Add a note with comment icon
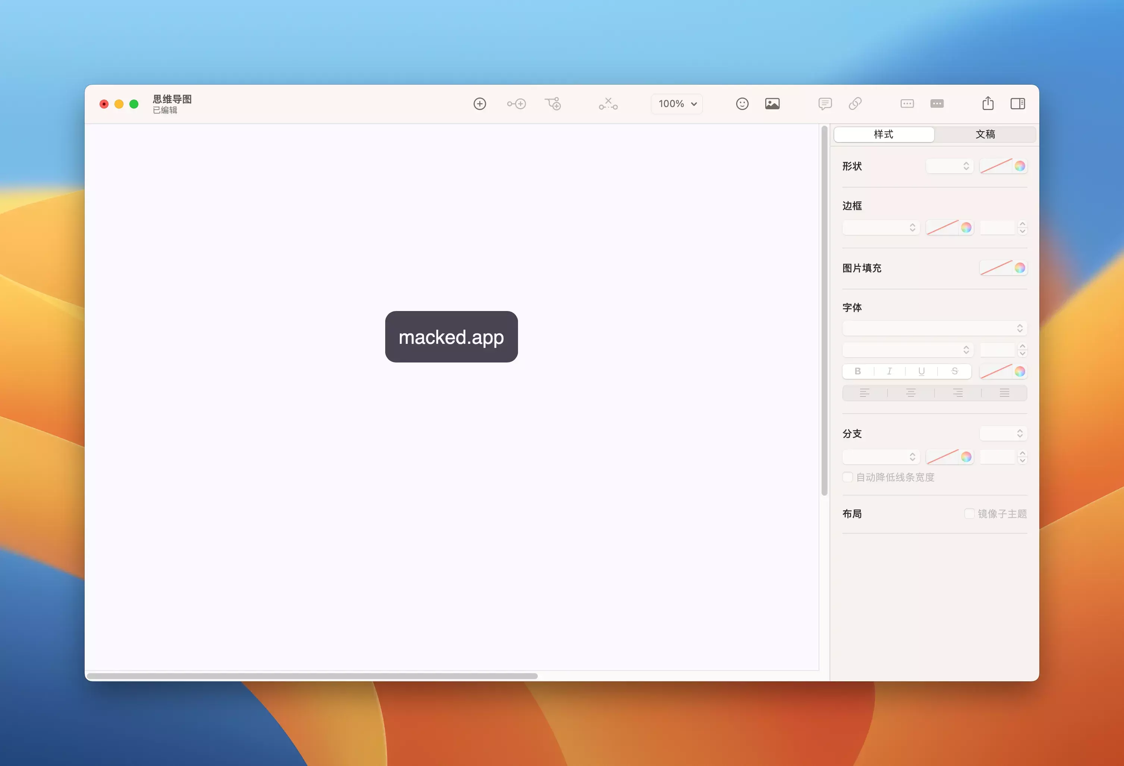 (825, 104)
